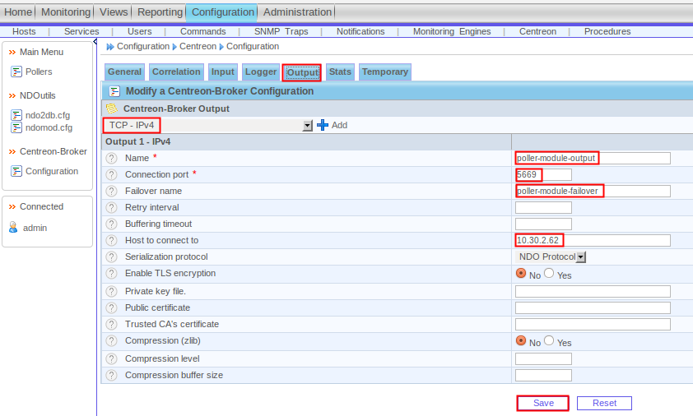
Task: Open the ndomod.cfg sidebar link
Action: (49, 127)
